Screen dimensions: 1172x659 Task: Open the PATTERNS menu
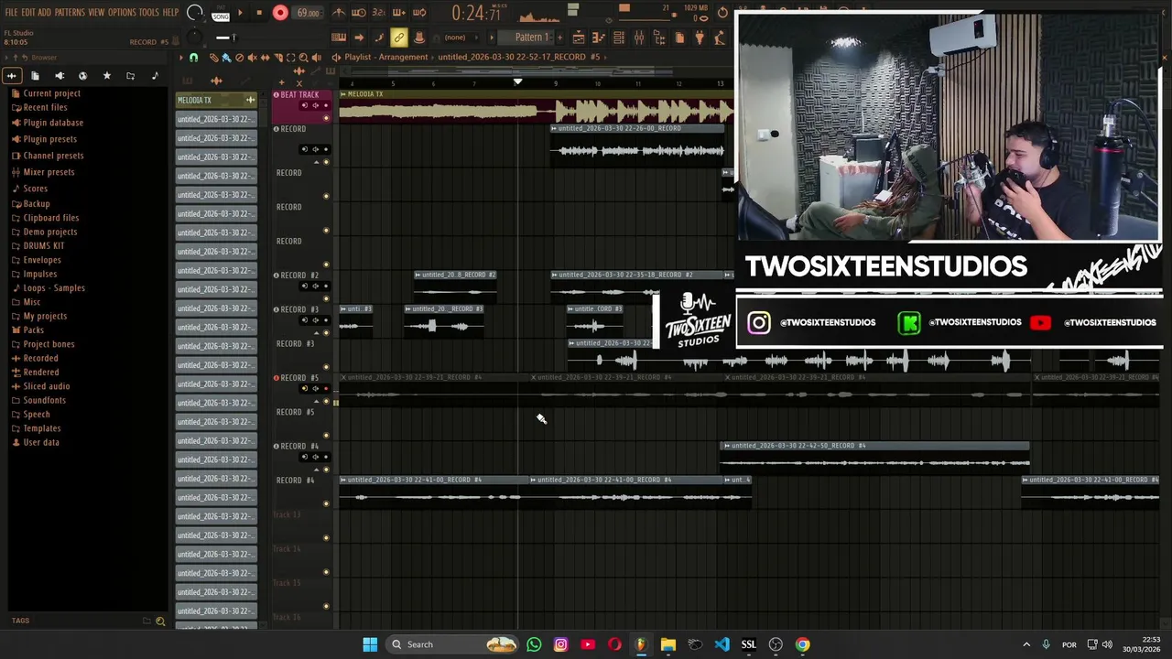point(70,12)
